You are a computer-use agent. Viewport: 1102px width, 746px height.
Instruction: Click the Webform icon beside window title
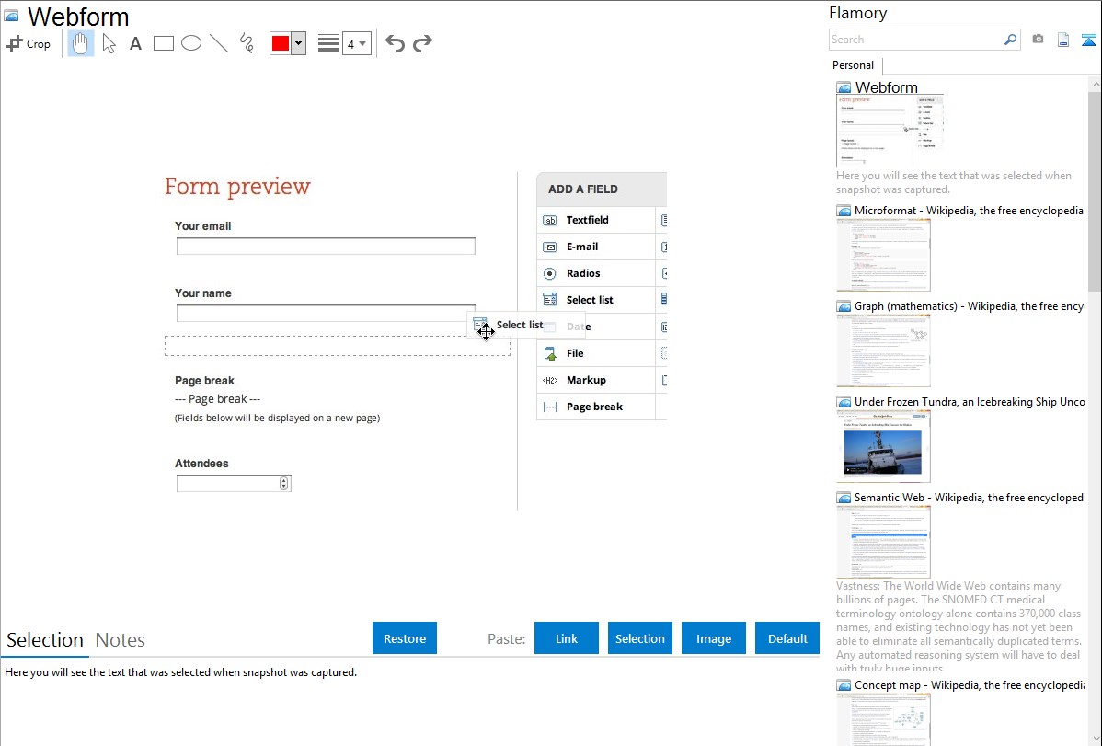[x=11, y=16]
